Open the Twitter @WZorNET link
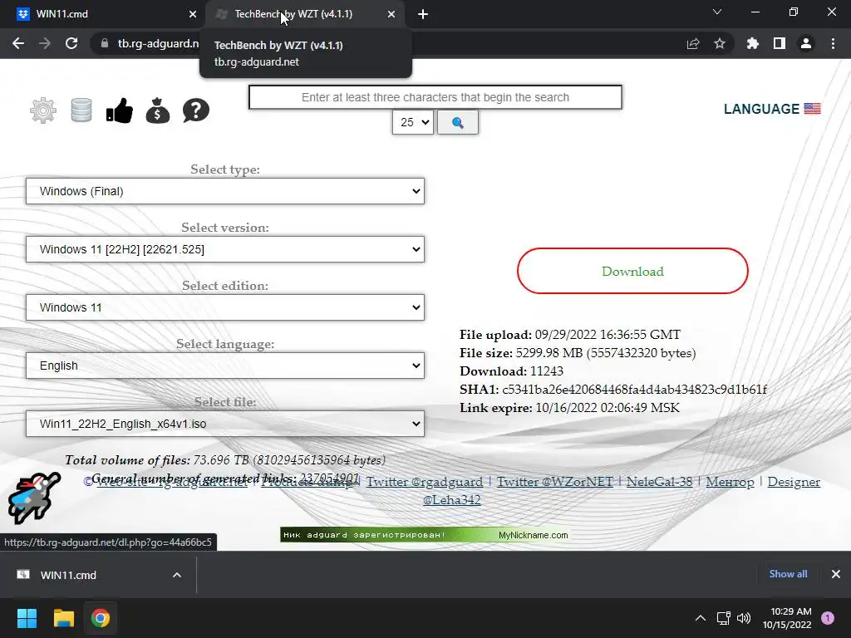Viewport: 851px width, 638px height. pos(554,482)
